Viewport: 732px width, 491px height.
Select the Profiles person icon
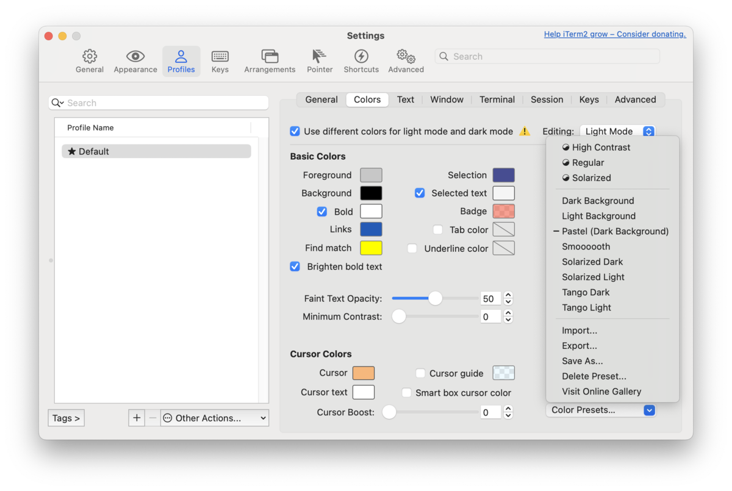coord(181,57)
